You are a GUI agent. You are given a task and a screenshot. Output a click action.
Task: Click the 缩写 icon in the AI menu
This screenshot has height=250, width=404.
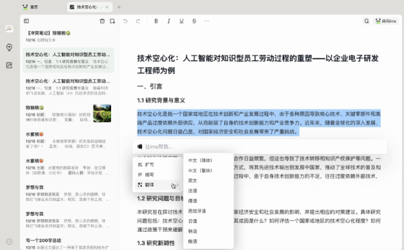140,175
